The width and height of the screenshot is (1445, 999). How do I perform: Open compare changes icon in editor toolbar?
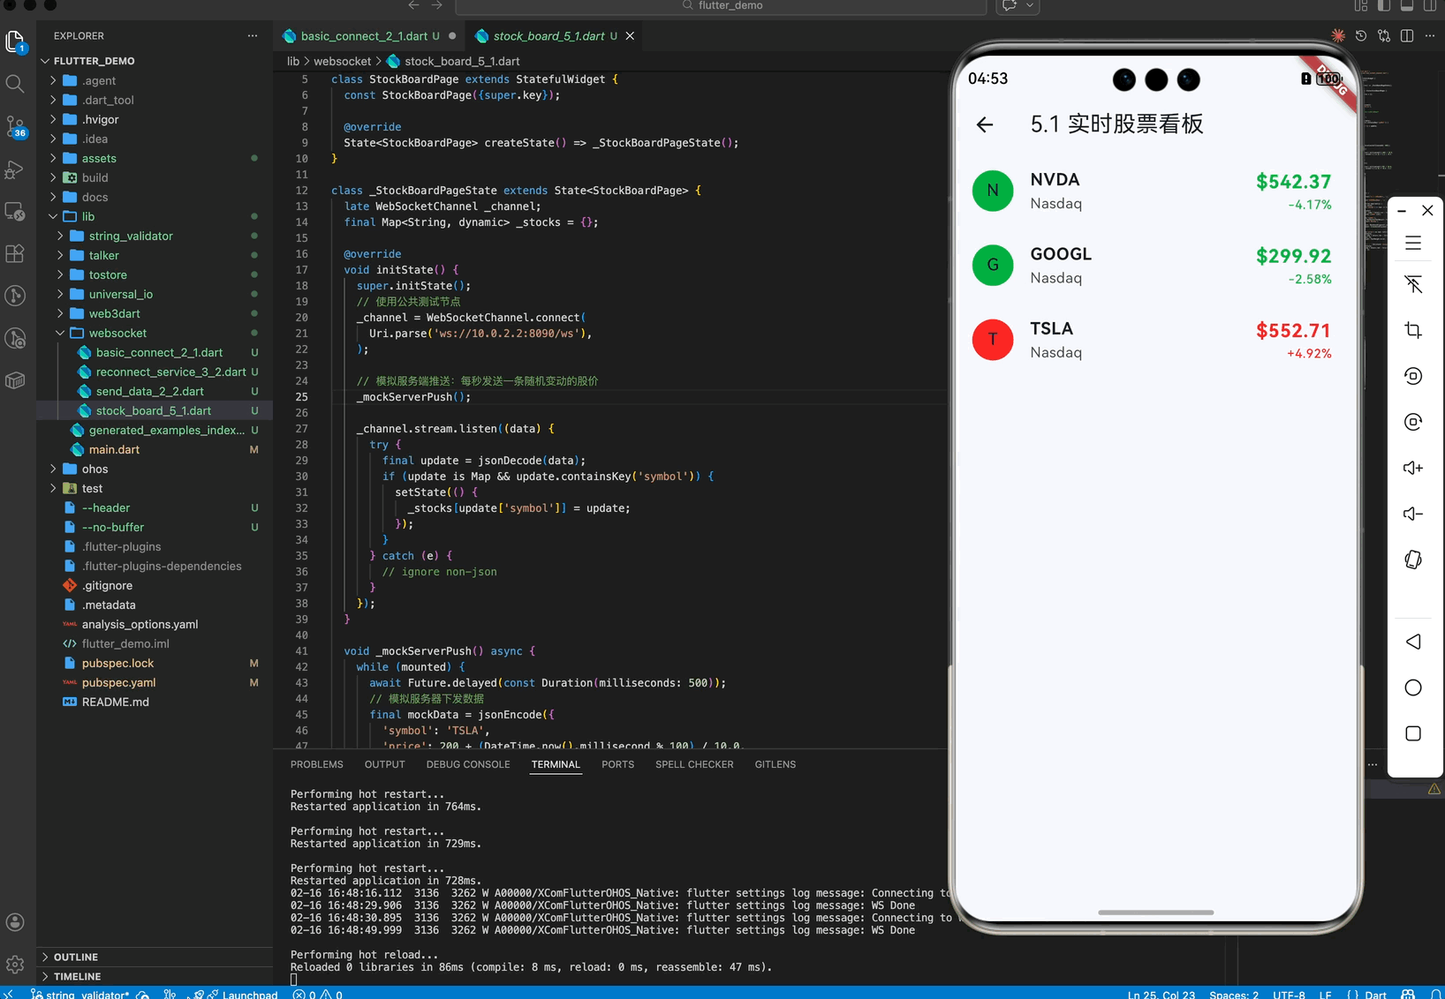click(1384, 36)
